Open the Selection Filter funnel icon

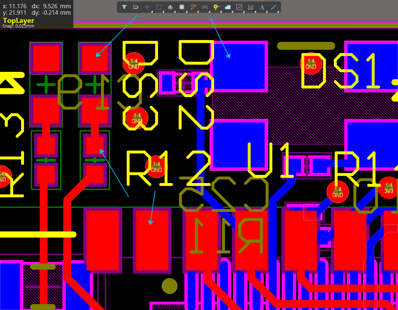(x=124, y=7)
